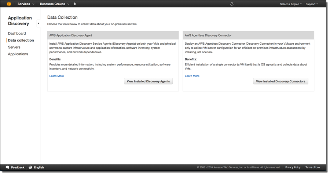Click the pin shortcuts icon in top bar

click(x=75, y=4)
